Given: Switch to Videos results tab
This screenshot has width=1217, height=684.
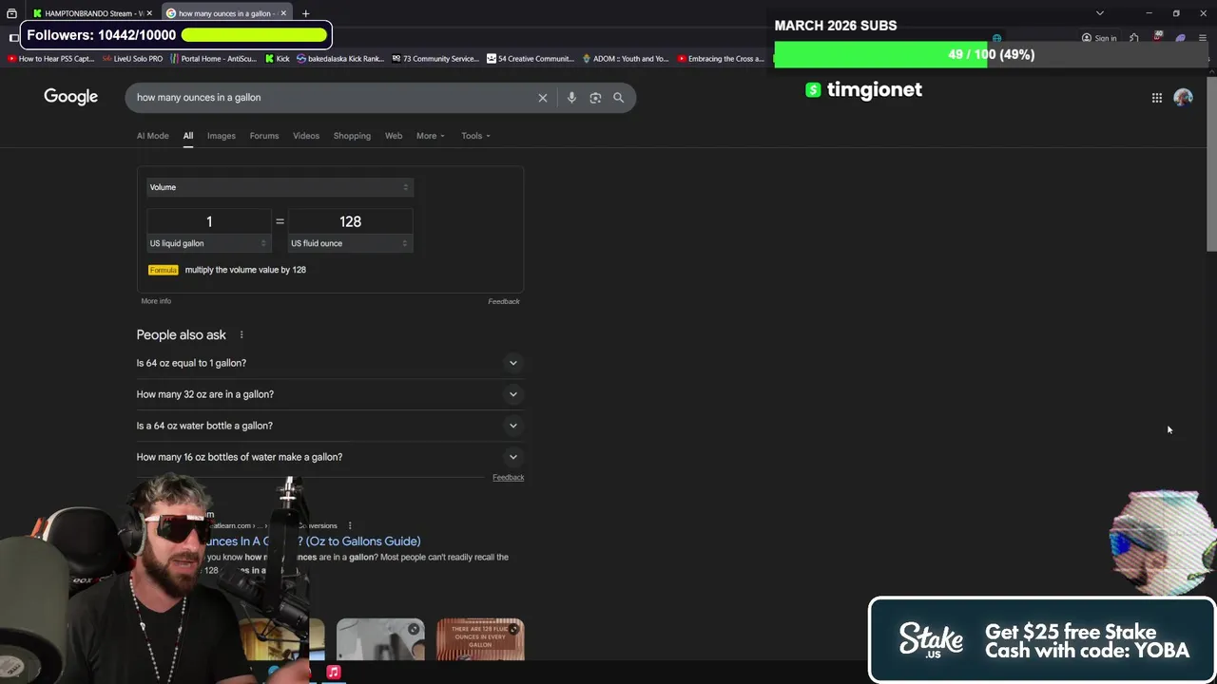Looking at the screenshot, I should click(x=306, y=136).
